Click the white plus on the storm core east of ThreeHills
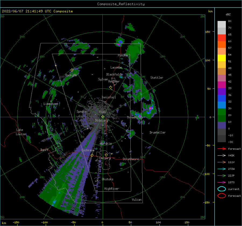242x226 pixels. (x=152, y=108)
